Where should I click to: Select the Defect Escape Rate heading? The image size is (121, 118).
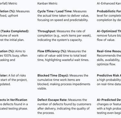[x=52, y=100]
